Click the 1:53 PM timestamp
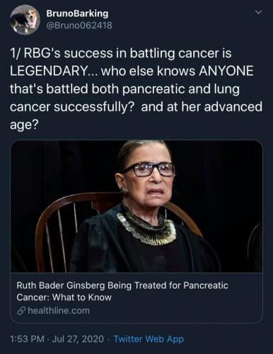The width and height of the screenshot is (273, 354). 28,339
